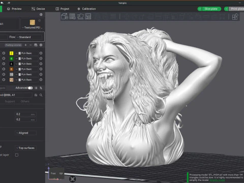Click the compare presets icon after Advanced

[x=41, y=88]
